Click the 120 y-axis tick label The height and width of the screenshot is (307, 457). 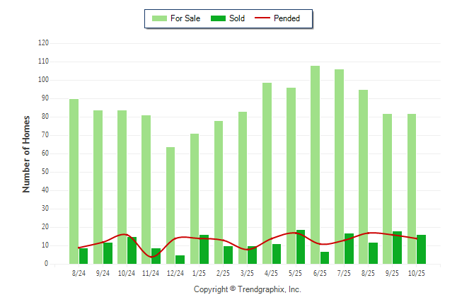tap(43, 43)
